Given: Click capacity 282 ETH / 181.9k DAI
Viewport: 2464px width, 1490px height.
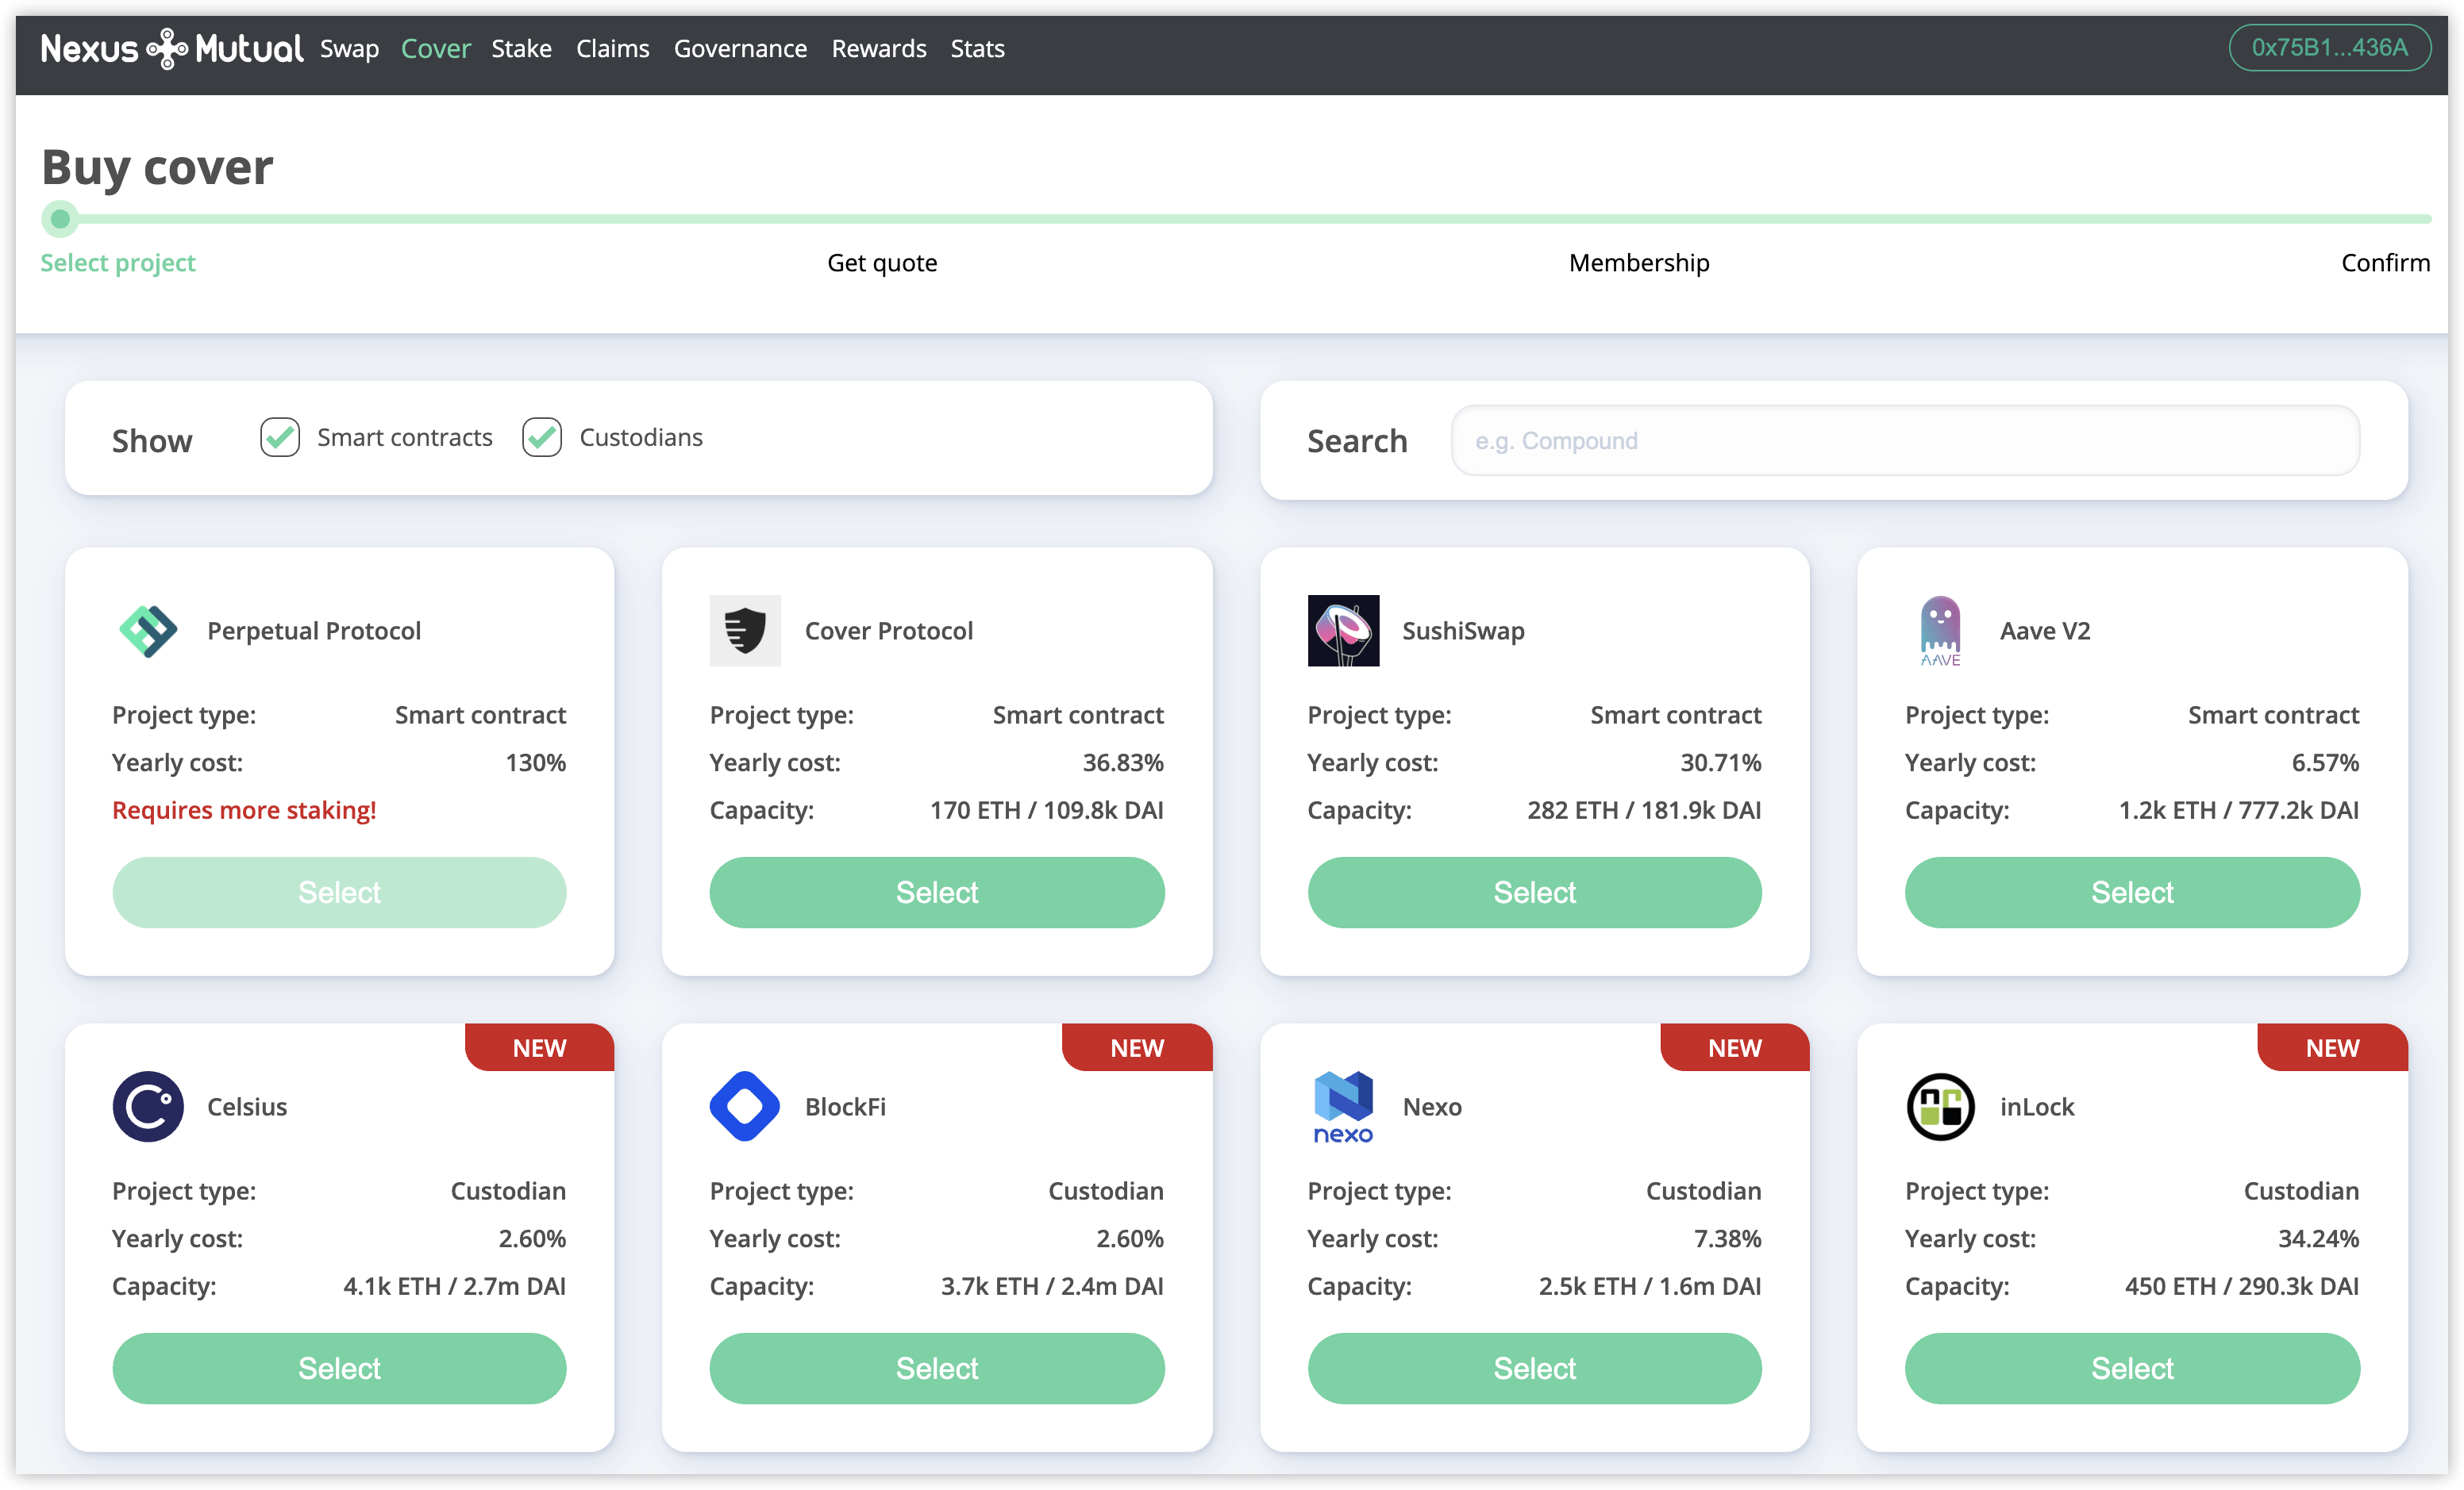Looking at the screenshot, I should [1644, 811].
